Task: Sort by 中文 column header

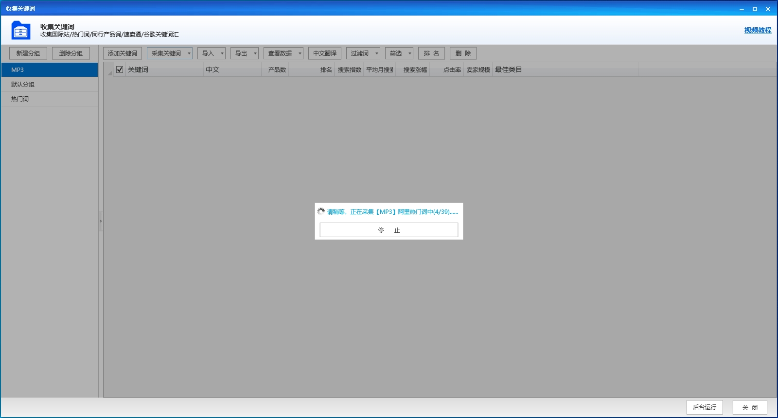Action: pyautogui.click(x=232, y=70)
